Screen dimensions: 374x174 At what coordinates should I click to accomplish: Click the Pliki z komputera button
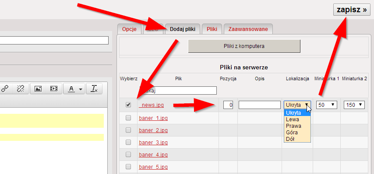244,46
